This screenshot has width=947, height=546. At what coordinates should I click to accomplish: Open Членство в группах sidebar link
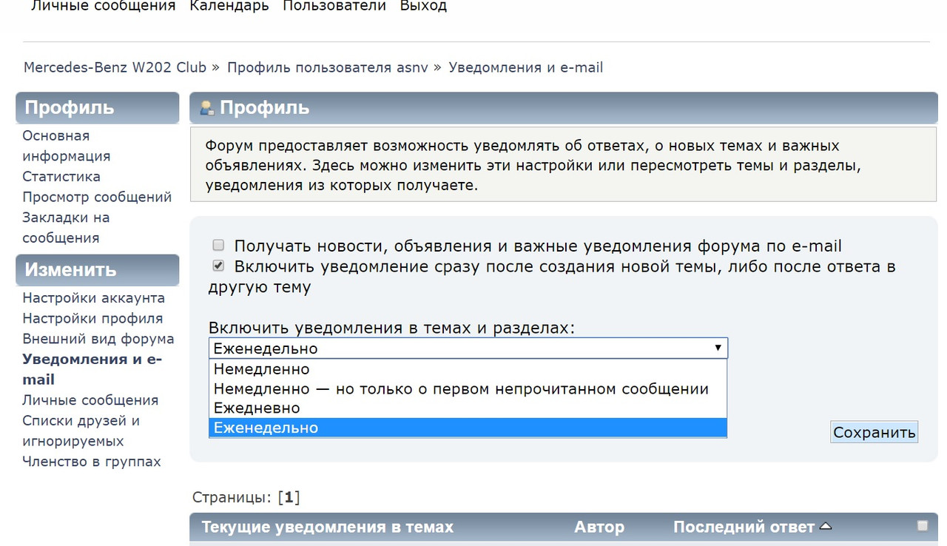[92, 462]
